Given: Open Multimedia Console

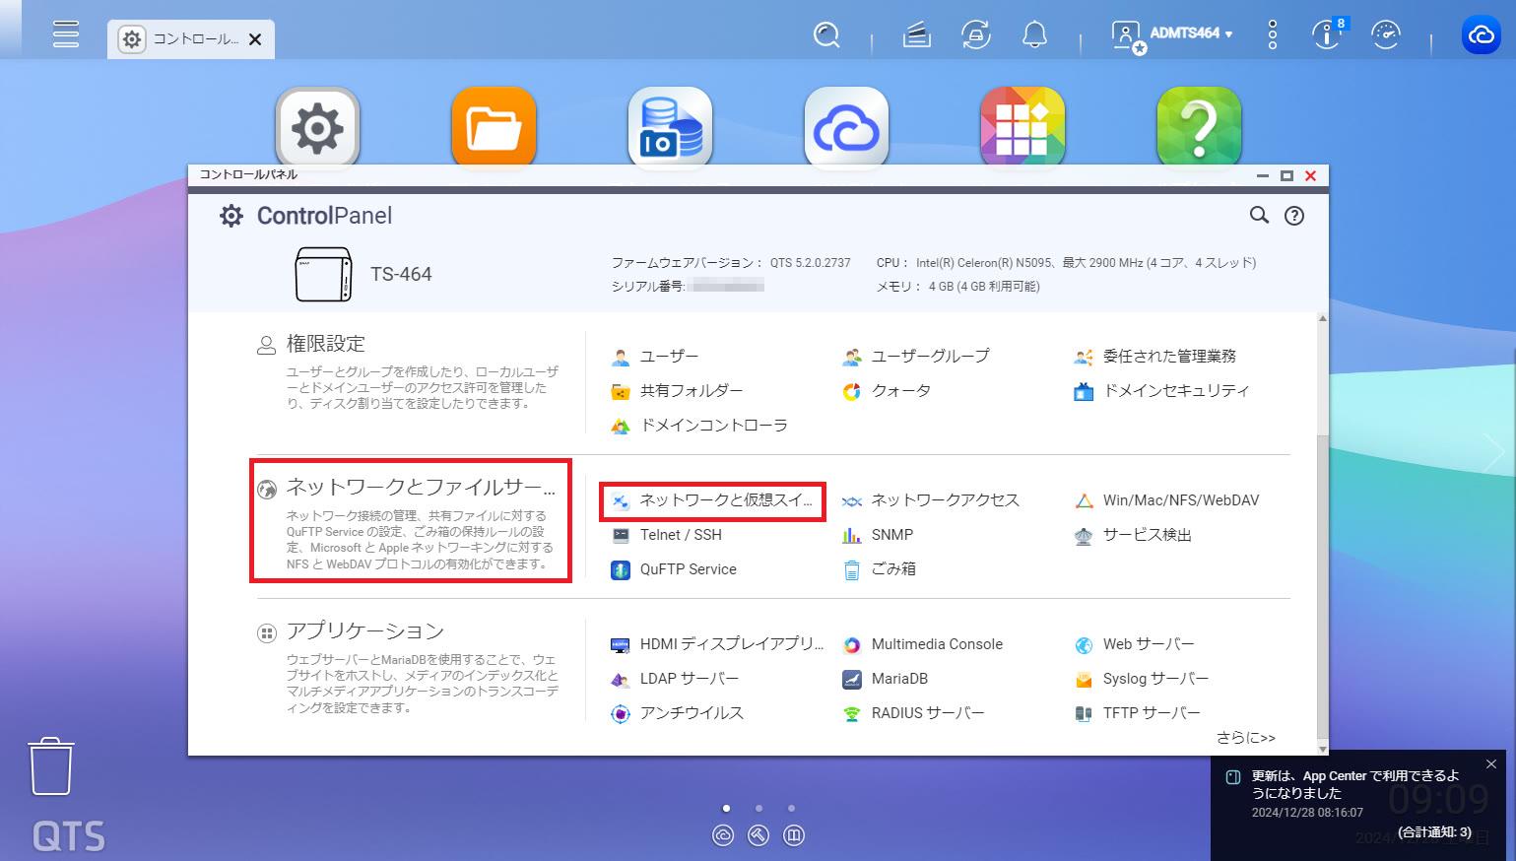Looking at the screenshot, I should click(x=923, y=644).
